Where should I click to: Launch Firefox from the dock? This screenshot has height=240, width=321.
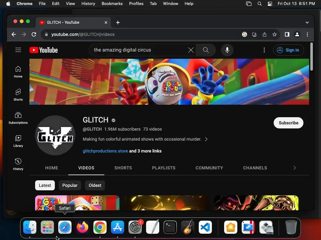click(82, 227)
